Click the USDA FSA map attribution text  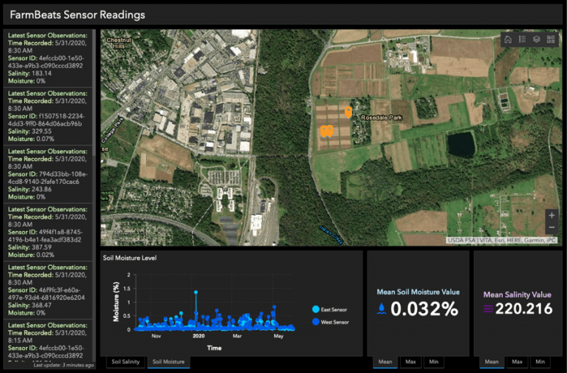(502, 240)
